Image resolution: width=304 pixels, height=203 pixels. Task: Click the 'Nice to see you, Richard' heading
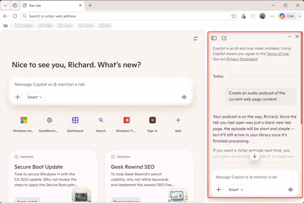coord(76,65)
